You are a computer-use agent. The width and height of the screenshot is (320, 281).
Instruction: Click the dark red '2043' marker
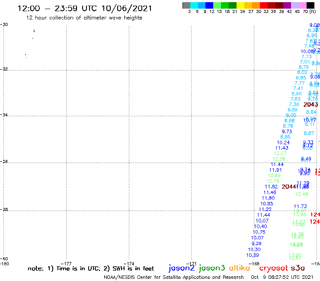tap(310, 105)
